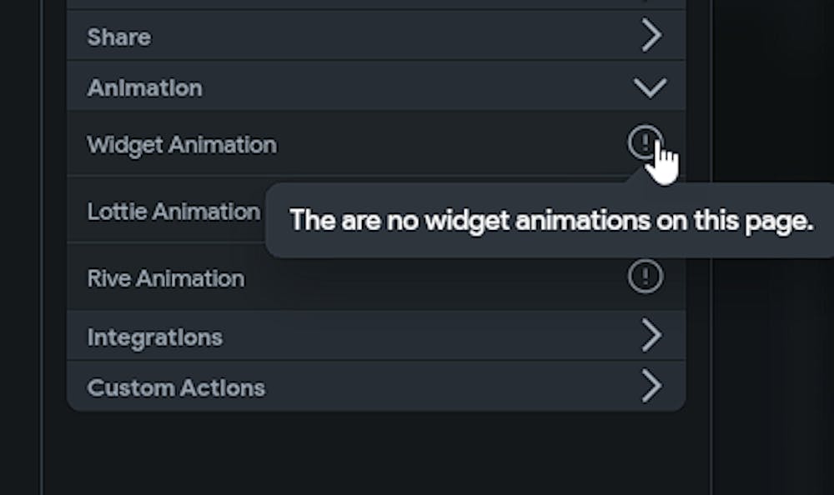Select the Rive Animation label
This screenshot has width=834, height=495.
[x=166, y=278]
